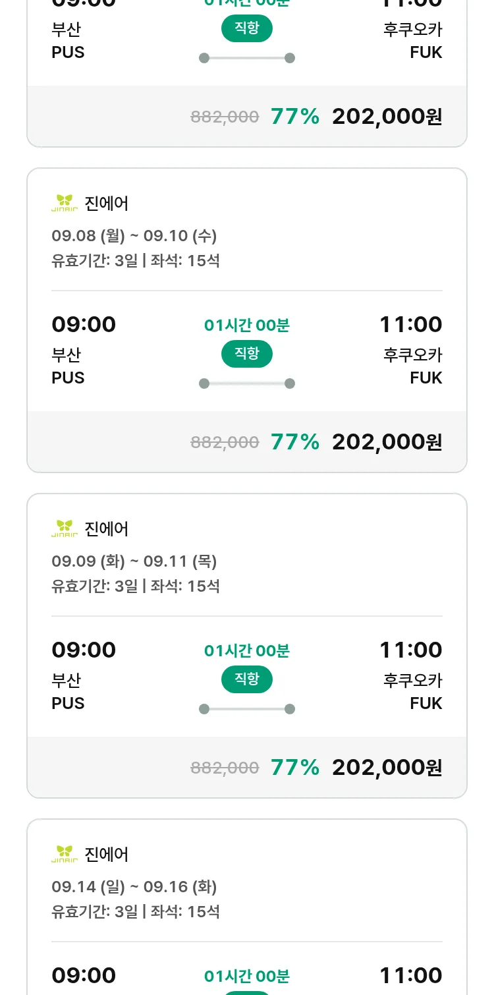
Task: Click Jin Air logo on 09.08 flight card
Action: click(65, 203)
